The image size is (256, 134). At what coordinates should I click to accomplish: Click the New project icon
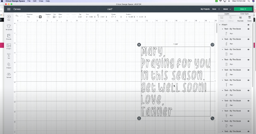9,17
